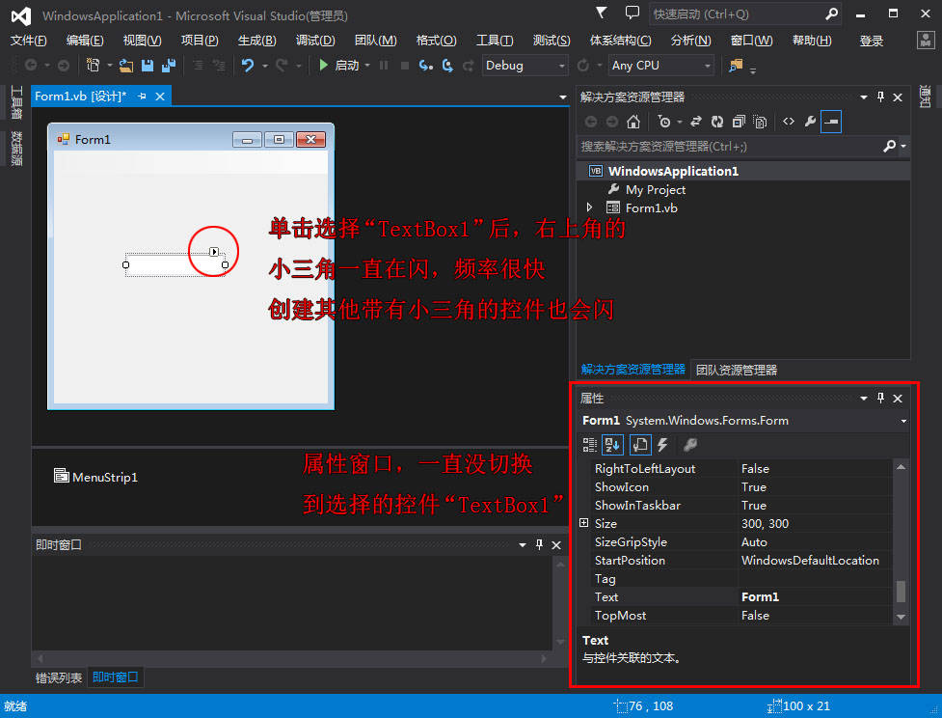Show Events with the lightning bolt icon

point(662,445)
